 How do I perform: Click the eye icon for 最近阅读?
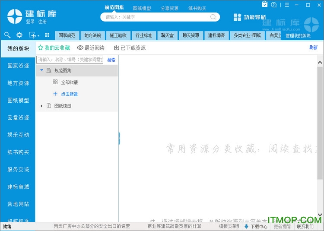(80, 48)
